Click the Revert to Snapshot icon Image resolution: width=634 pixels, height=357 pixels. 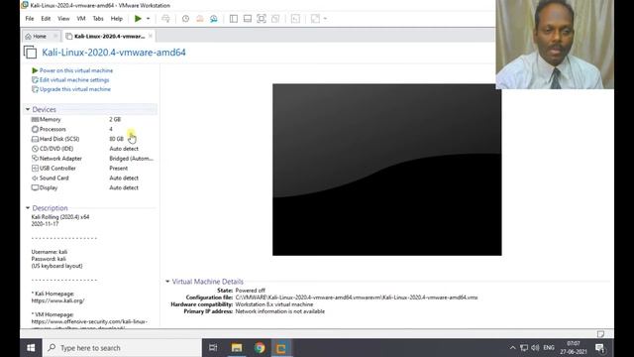pyautogui.click(x=200, y=19)
